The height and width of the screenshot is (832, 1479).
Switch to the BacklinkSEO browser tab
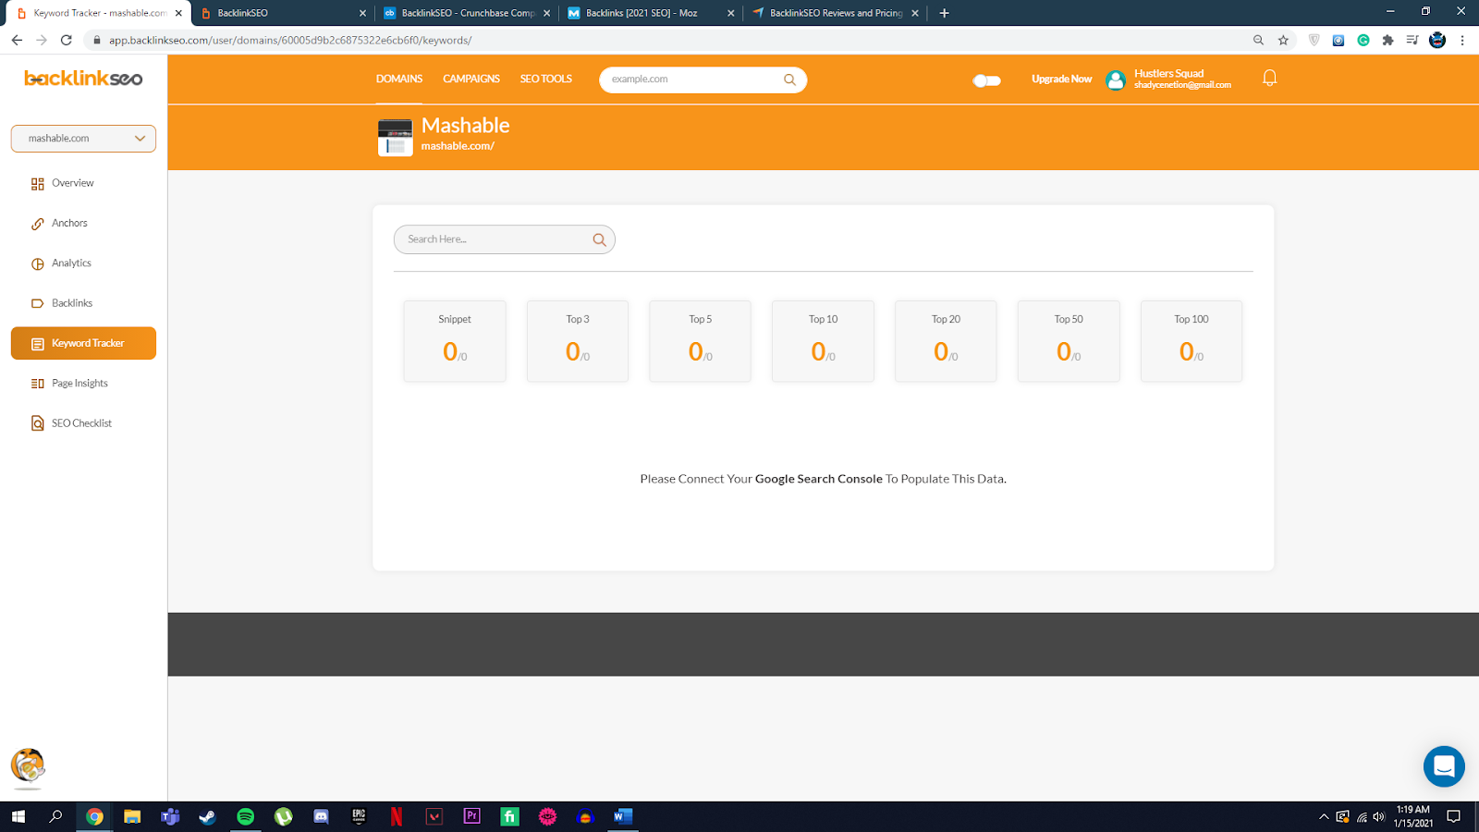pyautogui.click(x=283, y=13)
